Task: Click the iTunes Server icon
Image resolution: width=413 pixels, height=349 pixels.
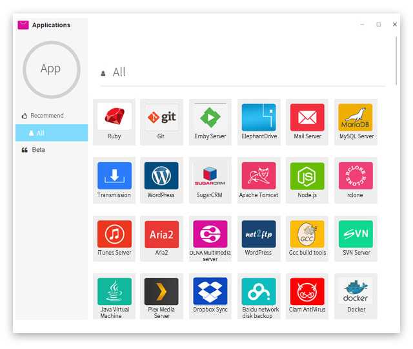Action: click(114, 234)
